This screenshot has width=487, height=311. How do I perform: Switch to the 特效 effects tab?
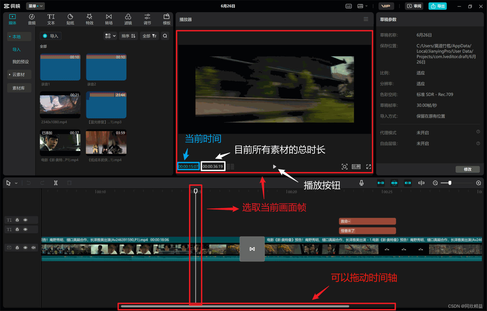point(90,19)
